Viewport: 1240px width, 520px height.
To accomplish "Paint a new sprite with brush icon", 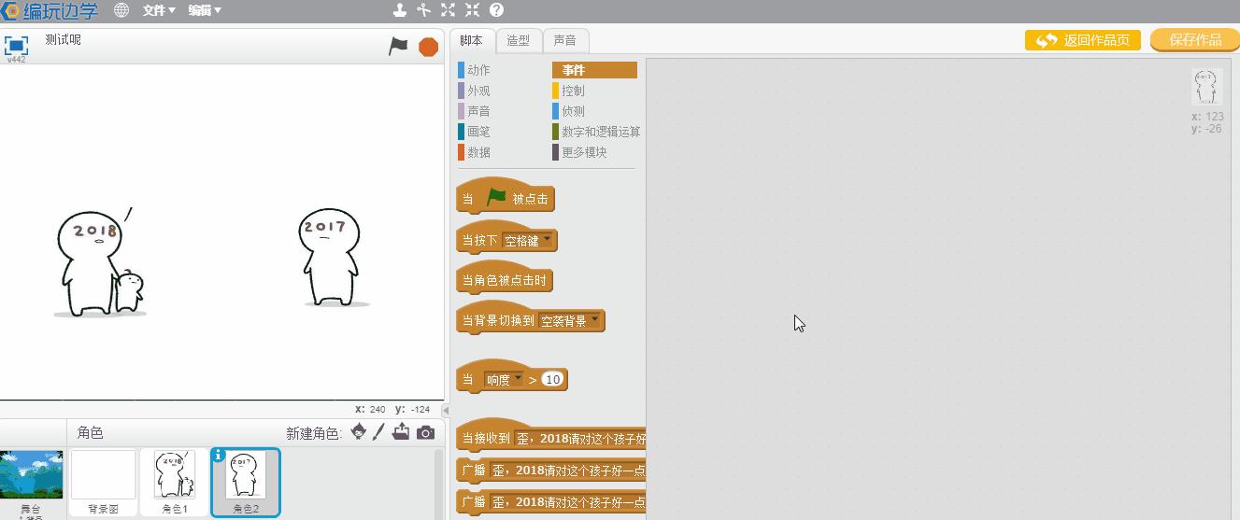I will [378, 432].
